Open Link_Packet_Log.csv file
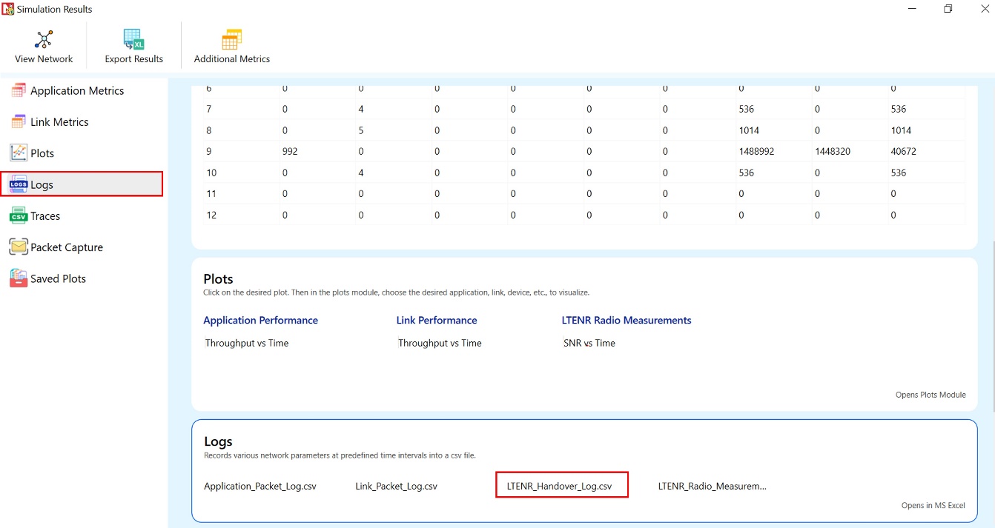The height and width of the screenshot is (528, 995). pyautogui.click(x=396, y=487)
